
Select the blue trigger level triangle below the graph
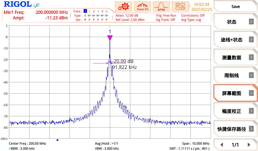(57, 140)
